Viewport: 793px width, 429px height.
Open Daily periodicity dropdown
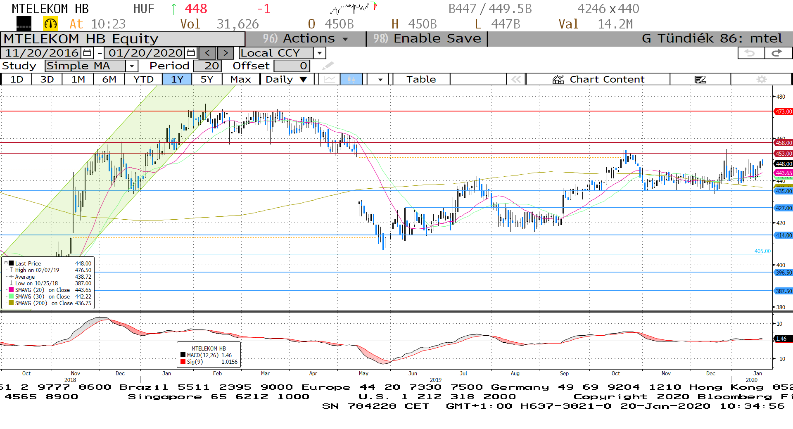[286, 79]
